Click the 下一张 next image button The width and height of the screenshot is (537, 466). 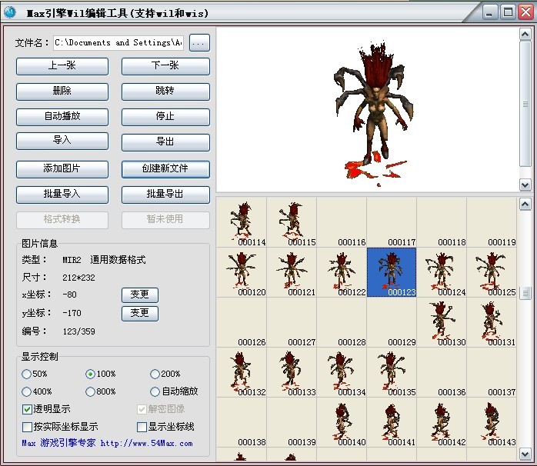(x=165, y=66)
